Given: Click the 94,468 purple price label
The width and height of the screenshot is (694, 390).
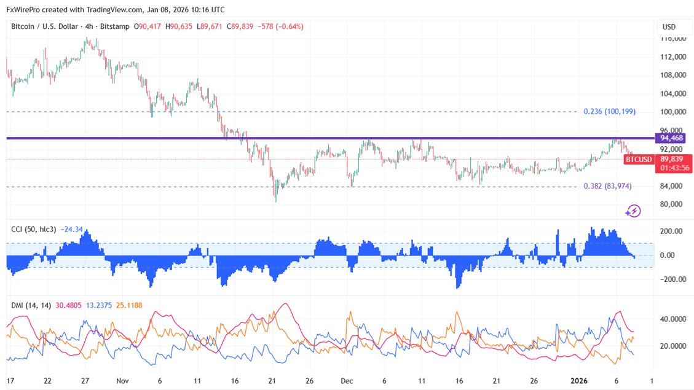Looking at the screenshot, I should [x=671, y=138].
